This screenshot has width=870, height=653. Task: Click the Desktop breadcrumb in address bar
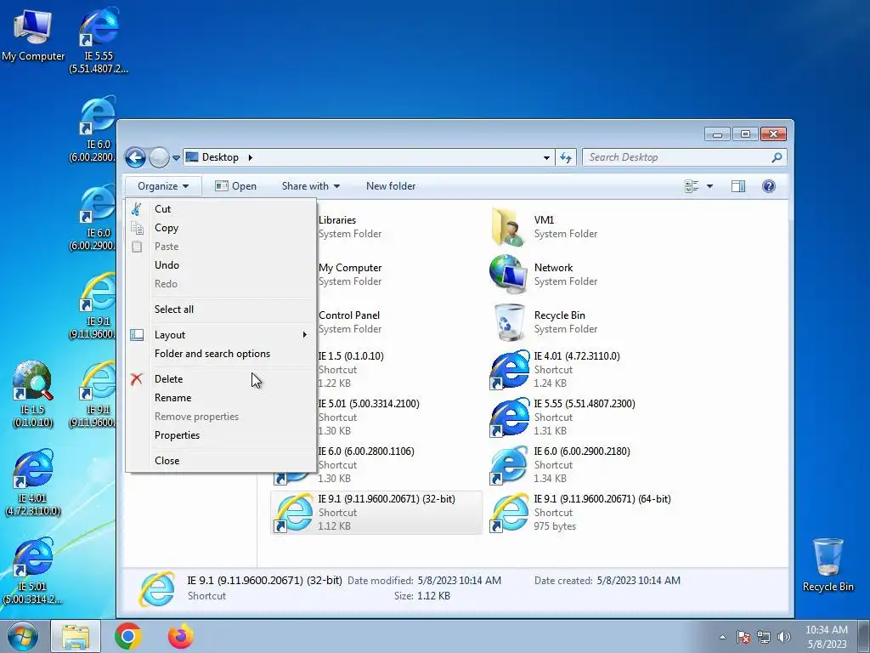220,157
